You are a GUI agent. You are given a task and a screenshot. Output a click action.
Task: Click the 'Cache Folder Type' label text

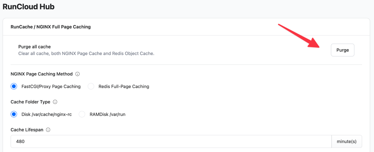tap(31, 102)
